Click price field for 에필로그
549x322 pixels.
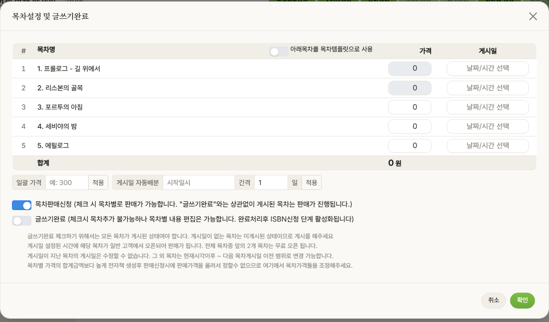(410, 146)
